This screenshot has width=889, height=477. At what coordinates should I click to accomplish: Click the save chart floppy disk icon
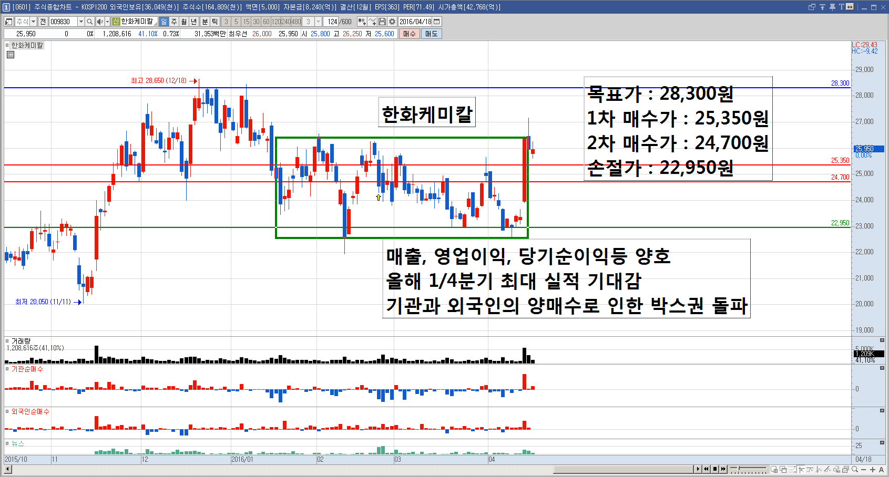click(x=382, y=22)
